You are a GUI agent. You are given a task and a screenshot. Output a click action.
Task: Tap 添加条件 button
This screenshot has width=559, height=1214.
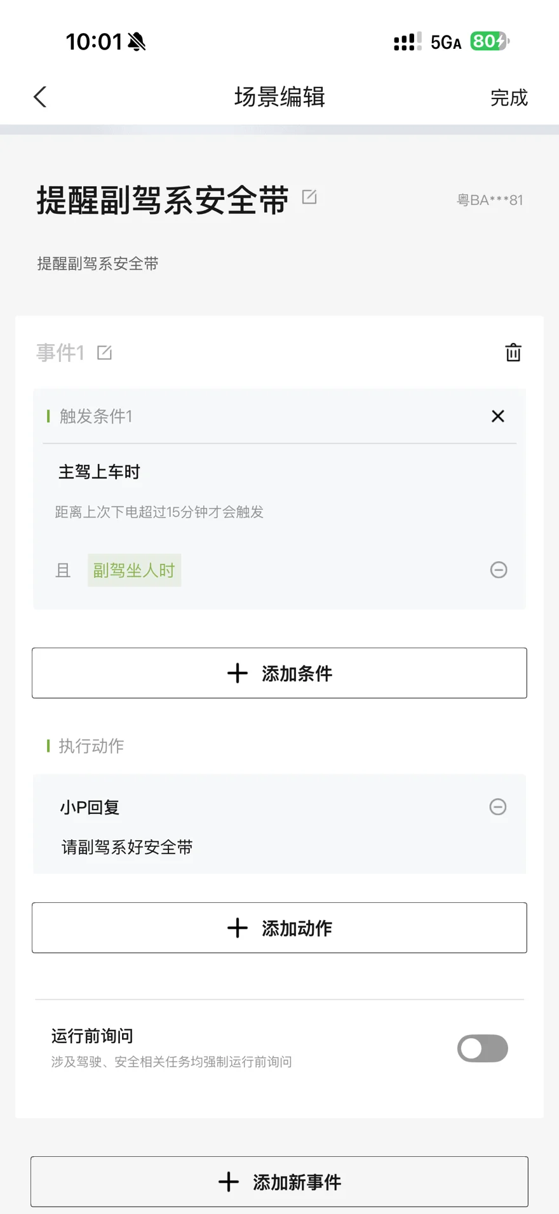point(279,673)
